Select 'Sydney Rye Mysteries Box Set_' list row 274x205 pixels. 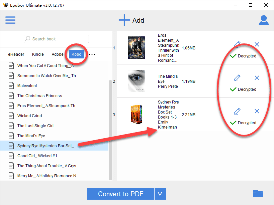pos(55,146)
